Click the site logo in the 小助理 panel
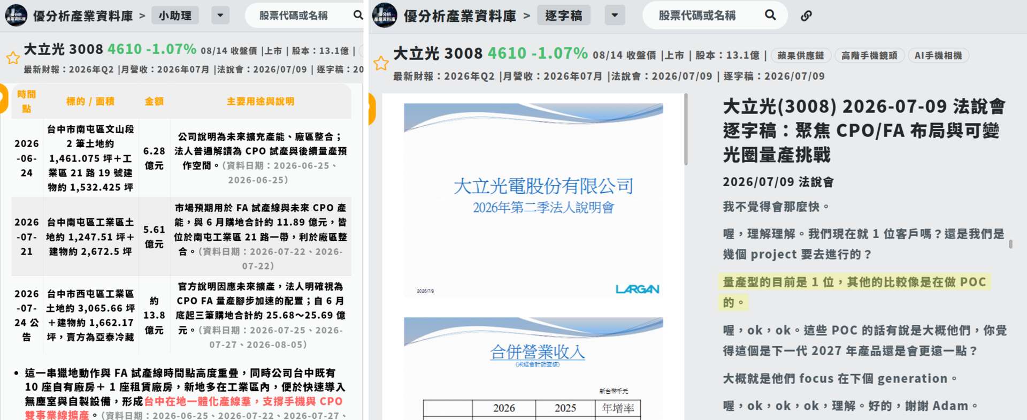1027x420 pixels. point(16,16)
